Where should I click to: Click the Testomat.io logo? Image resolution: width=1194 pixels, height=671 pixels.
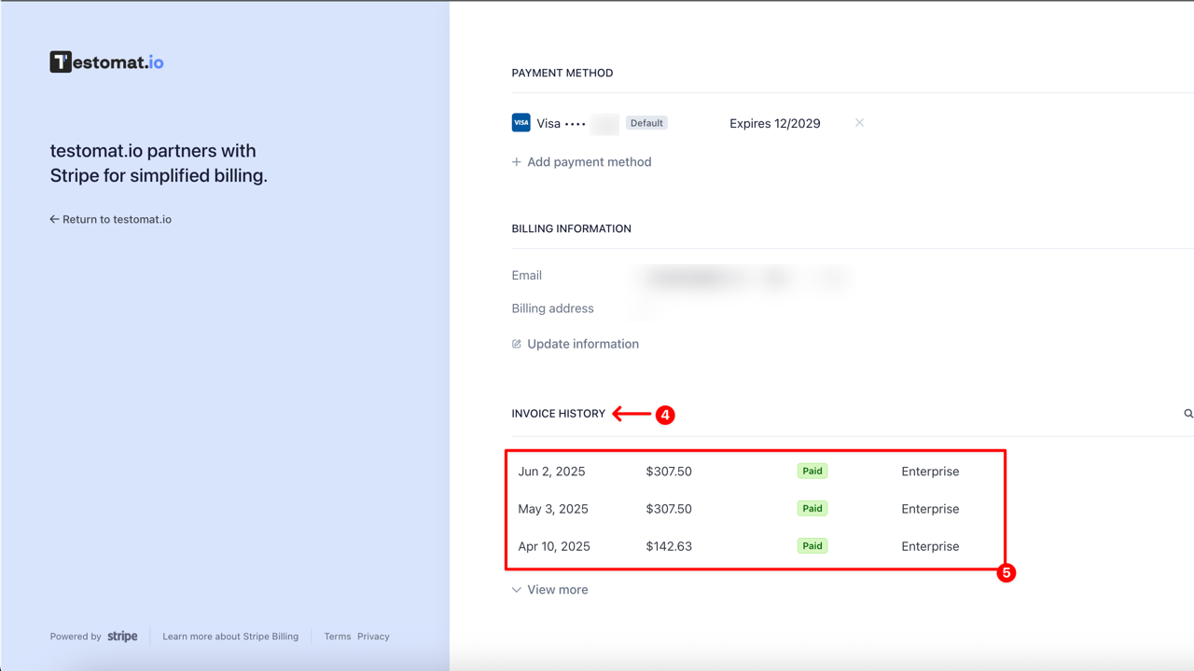click(x=106, y=61)
